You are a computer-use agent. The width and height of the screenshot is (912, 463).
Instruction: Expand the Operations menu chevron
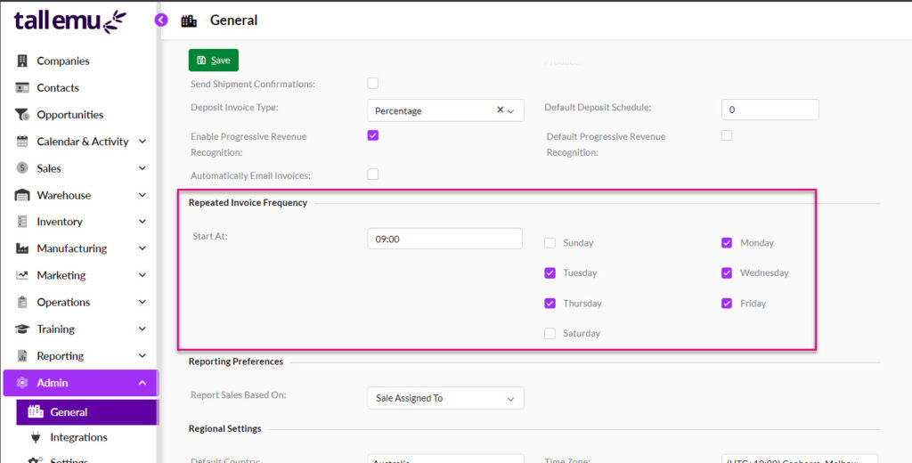[x=142, y=302]
